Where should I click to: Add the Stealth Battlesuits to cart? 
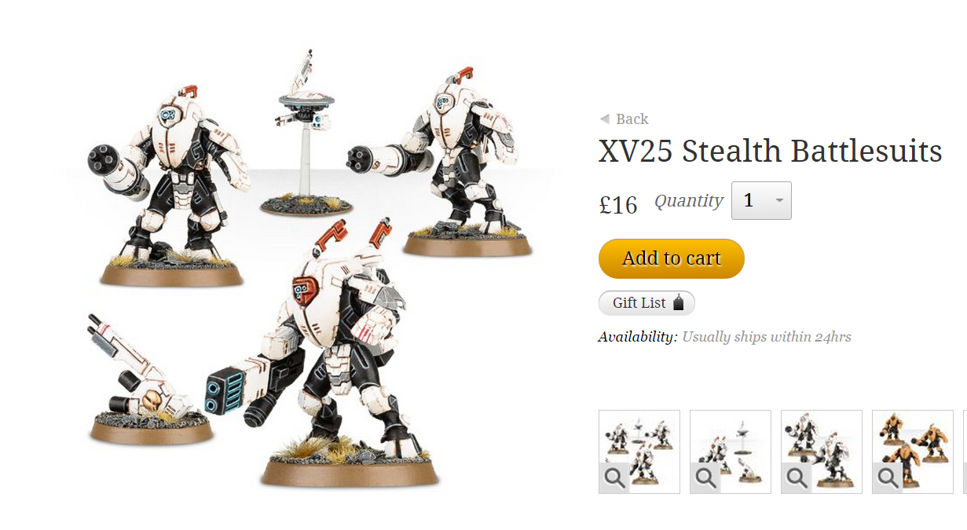click(x=672, y=258)
